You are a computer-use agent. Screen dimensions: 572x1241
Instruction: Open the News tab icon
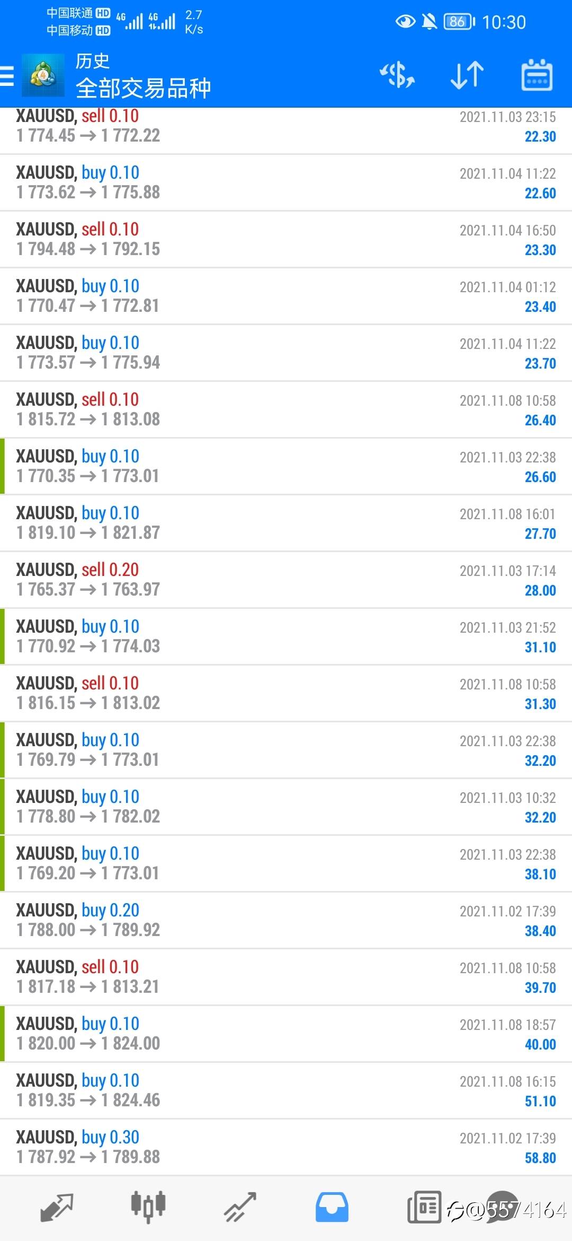pyautogui.click(x=424, y=1208)
